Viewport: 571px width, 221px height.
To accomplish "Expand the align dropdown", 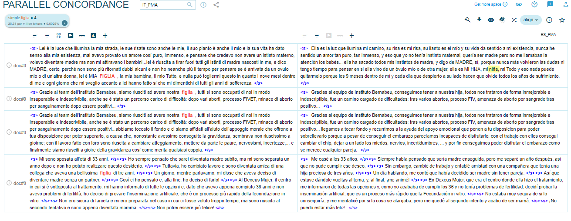I will [530, 20].
